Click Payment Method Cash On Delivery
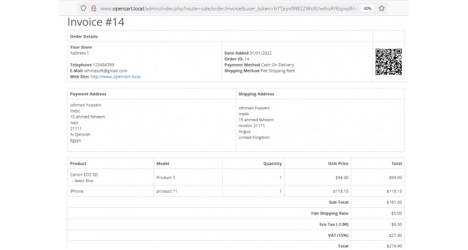Viewport: 468px width, 250px height. (259, 64)
